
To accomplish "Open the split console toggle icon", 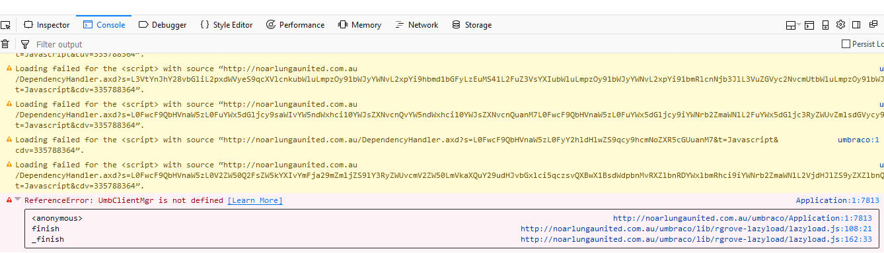I will (x=809, y=25).
